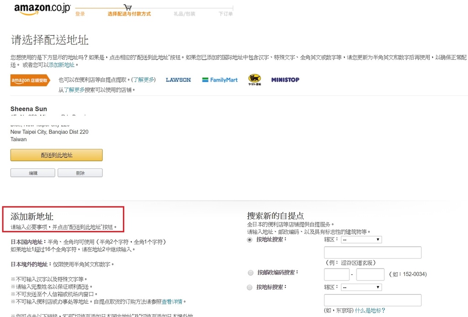468x317 pixels.
Task: Click the MINISTOP logo
Action: [x=285, y=80]
